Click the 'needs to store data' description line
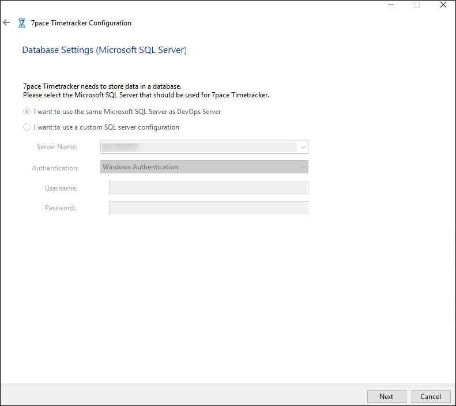 102,86
